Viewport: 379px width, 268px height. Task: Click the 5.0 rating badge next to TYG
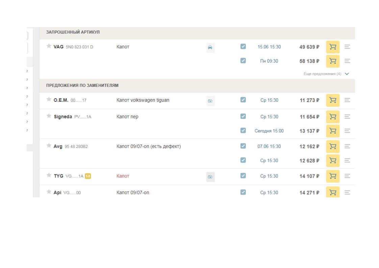[x=88, y=176]
